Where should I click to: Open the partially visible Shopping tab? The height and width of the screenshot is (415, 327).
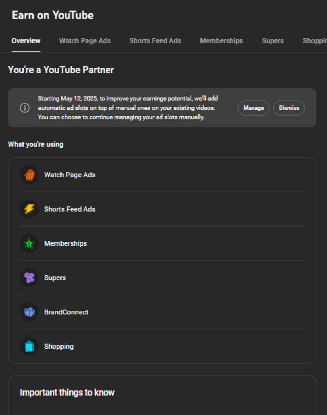pos(315,41)
